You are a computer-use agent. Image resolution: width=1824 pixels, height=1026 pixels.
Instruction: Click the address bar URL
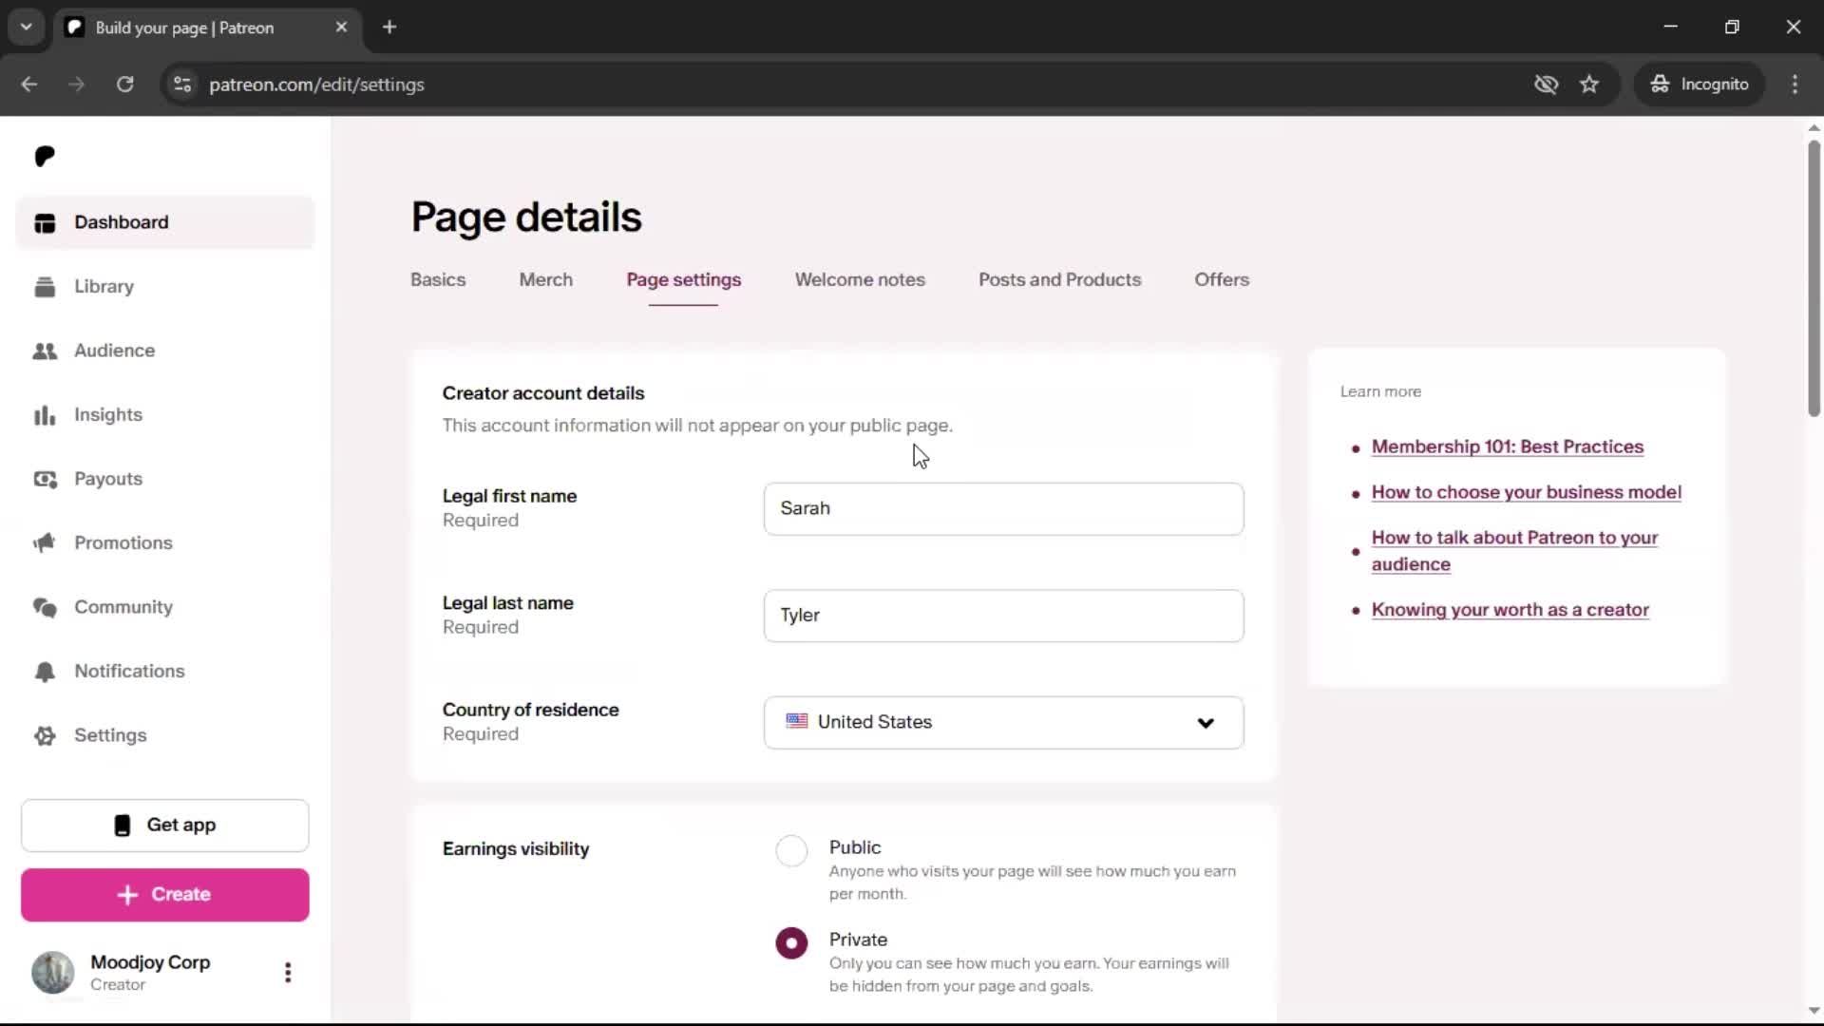click(x=316, y=85)
